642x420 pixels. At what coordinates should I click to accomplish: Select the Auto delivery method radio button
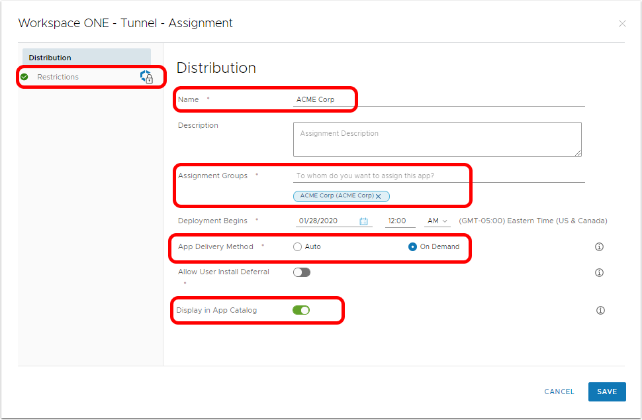click(x=298, y=247)
